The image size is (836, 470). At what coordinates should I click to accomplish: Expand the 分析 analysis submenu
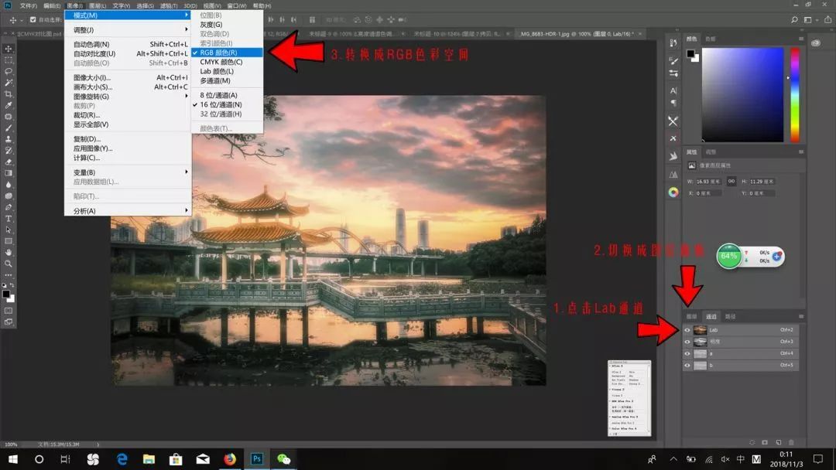tap(85, 209)
